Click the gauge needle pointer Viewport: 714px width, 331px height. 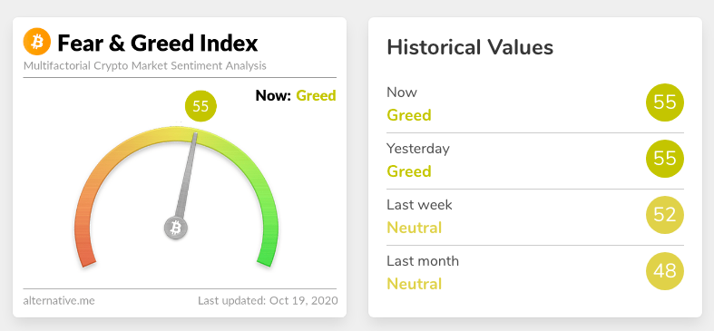tap(188, 175)
